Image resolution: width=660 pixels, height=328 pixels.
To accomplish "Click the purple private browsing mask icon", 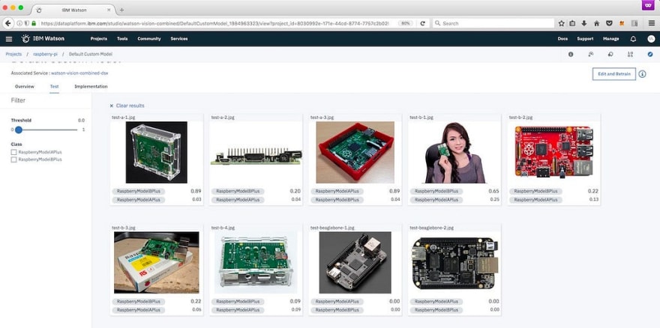I will (x=647, y=5).
